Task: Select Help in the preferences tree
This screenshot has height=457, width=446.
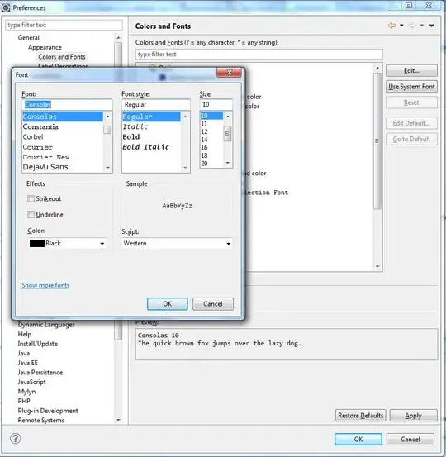Action: coord(25,334)
